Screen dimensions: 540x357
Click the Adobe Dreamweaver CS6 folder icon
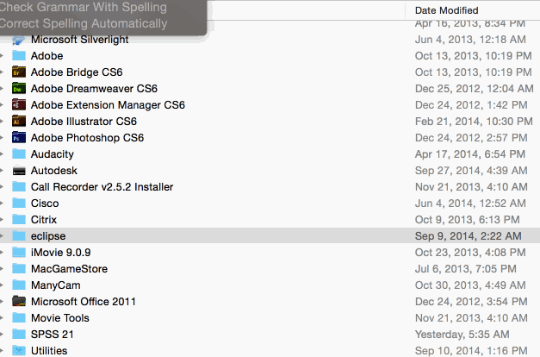click(19, 88)
